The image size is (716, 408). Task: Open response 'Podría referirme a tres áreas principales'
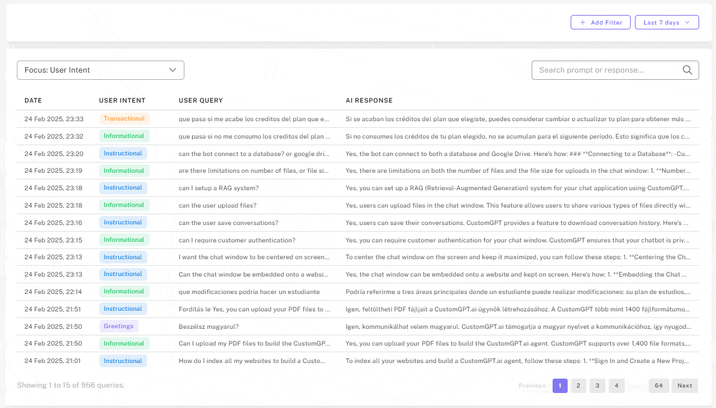(518, 292)
